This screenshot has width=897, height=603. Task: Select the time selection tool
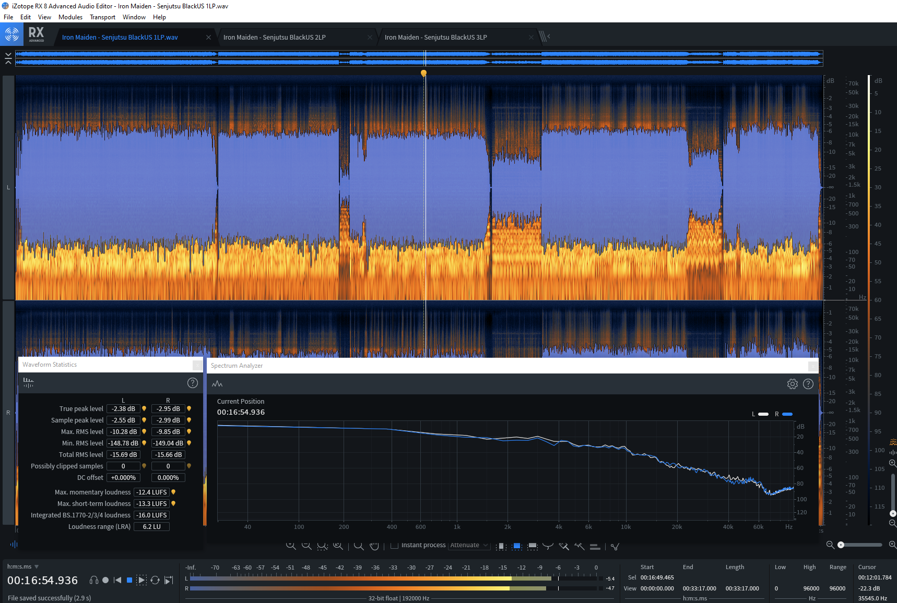click(501, 546)
